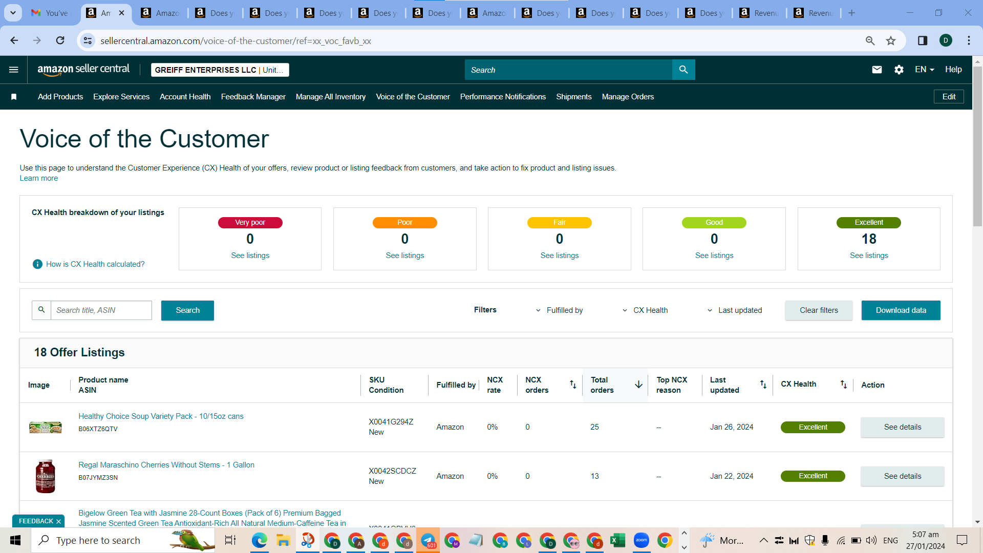The height and width of the screenshot is (553, 983).
Task: Open the Chrome tab search dropdown arrow
Action: (13, 13)
